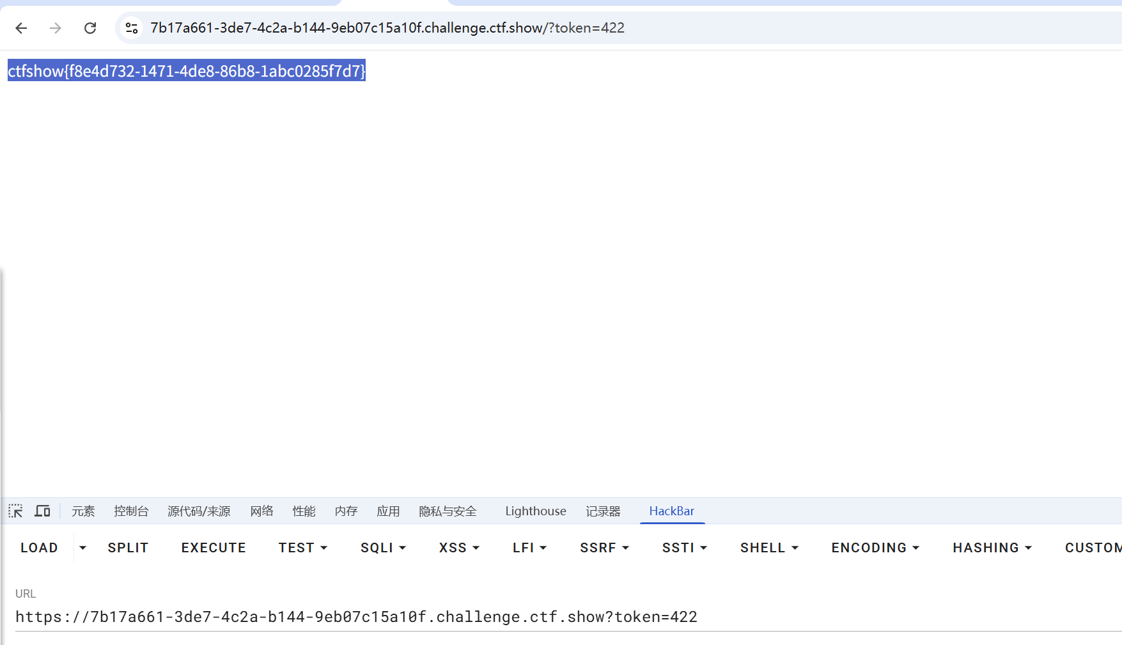Switch to the 控制台 console tab
Screen dimensions: 1122x645
click(131, 511)
